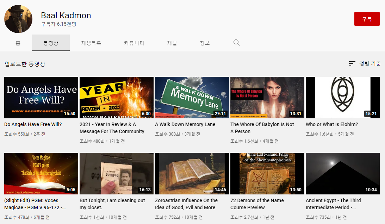Click the 조회수 550회 • 2주 전 text
This screenshot has height=224, width=385.
tap(25, 134)
